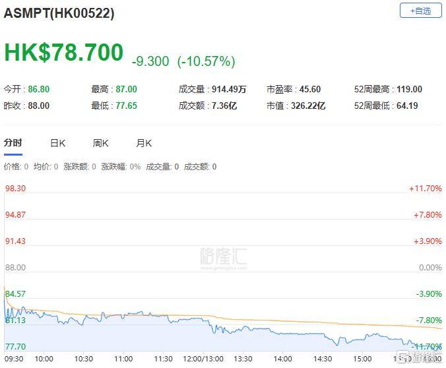Screen dimensions: 446x368
Task: Click the 11:00 time axis label
Action: click(123, 359)
